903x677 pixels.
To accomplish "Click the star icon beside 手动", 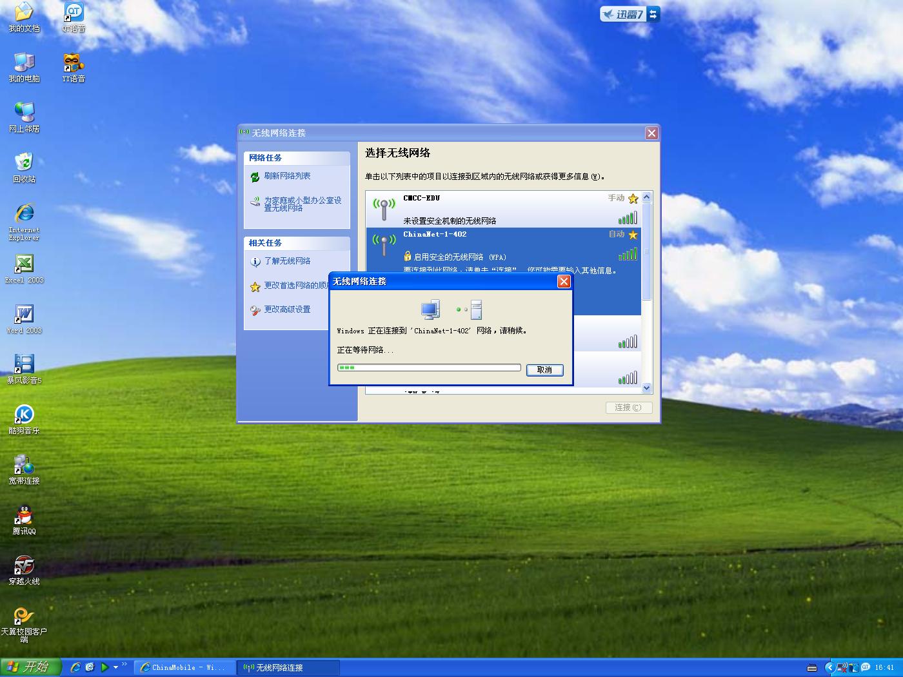I will [633, 199].
